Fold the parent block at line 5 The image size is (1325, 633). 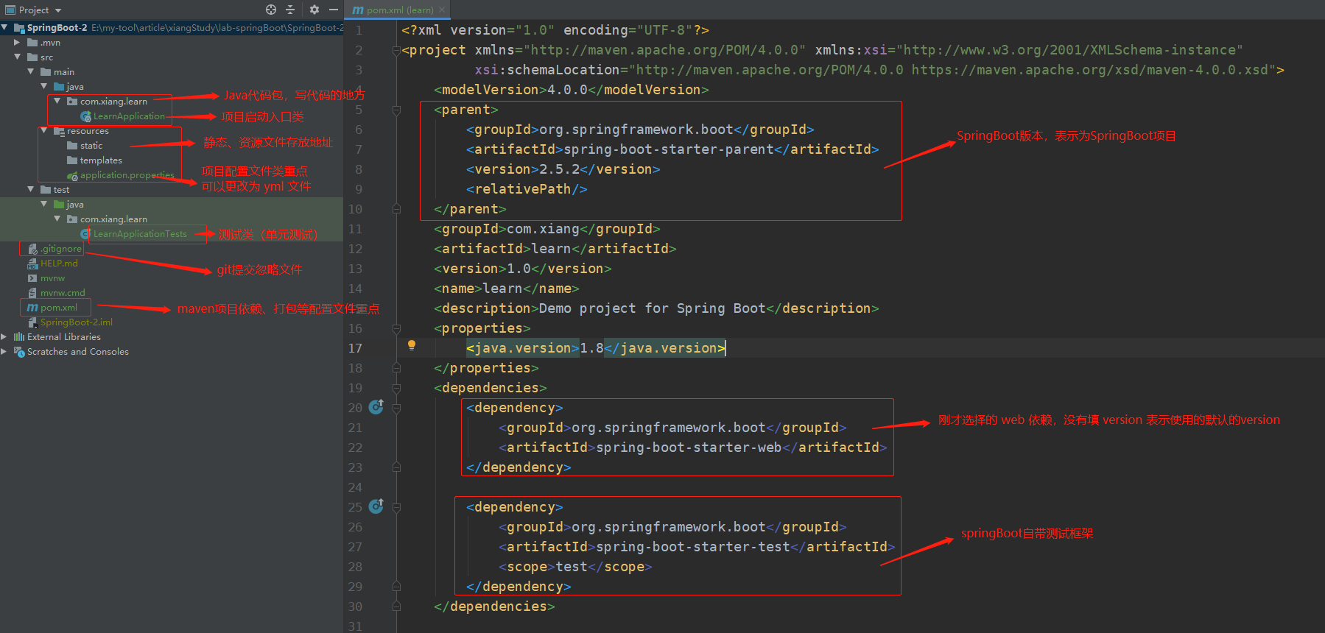pyautogui.click(x=396, y=110)
